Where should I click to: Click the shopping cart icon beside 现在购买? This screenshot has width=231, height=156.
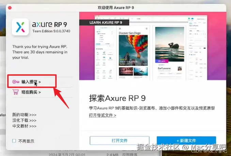(x=15, y=92)
